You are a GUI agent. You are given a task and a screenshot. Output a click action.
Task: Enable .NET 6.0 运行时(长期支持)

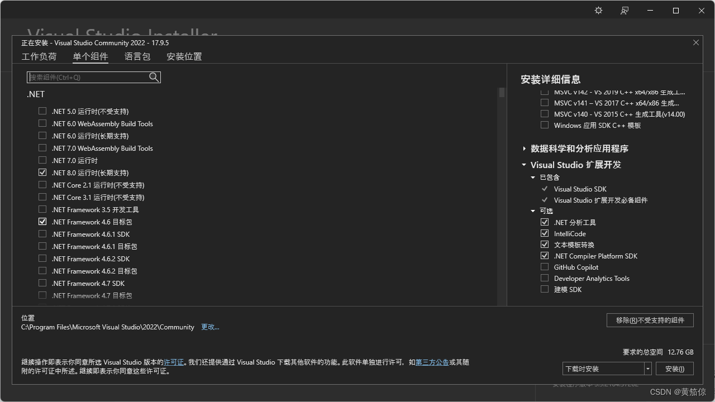[42, 136]
